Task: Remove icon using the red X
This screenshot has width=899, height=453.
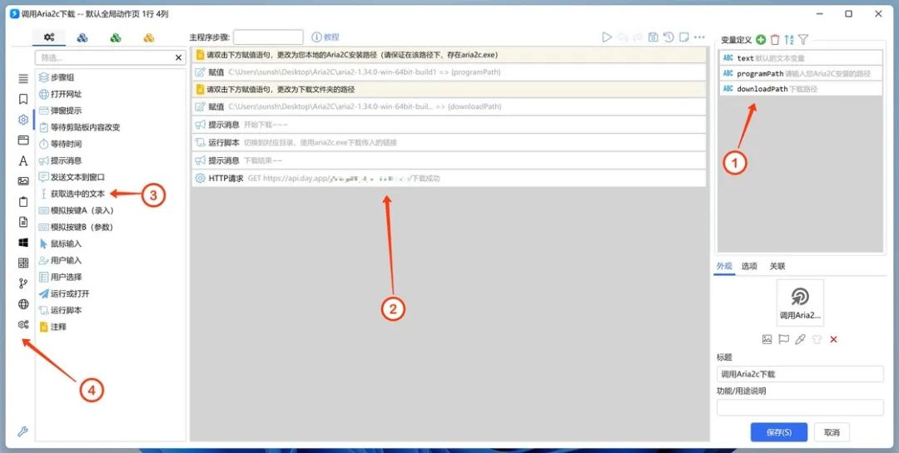Action: (x=833, y=339)
